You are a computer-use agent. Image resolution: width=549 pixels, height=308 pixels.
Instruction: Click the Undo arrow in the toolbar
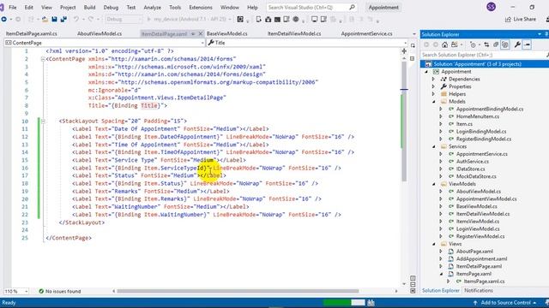coord(76,20)
